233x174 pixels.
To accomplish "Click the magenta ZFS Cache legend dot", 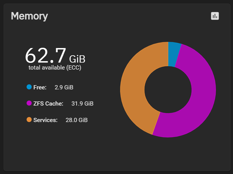I will click(x=29, y=103).
